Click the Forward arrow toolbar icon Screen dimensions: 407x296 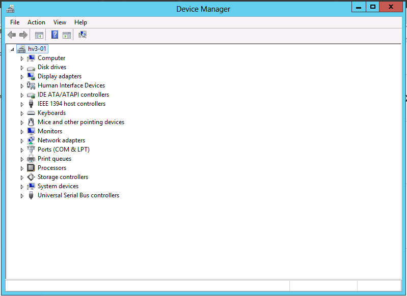click(23, 35)
